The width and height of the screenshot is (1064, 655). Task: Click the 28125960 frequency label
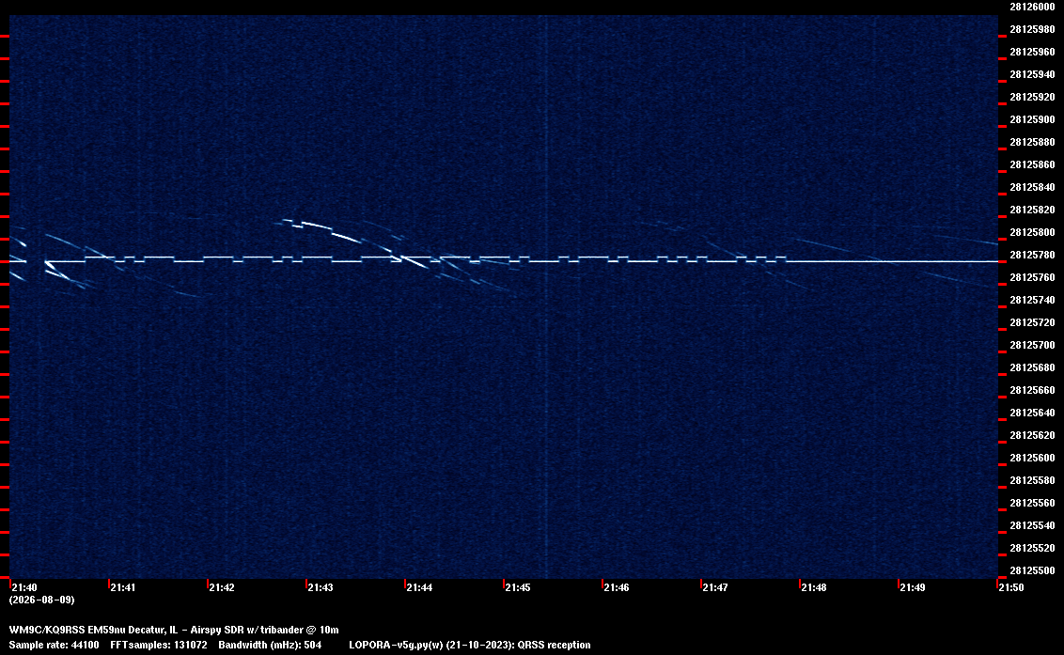click(1032, 52)
